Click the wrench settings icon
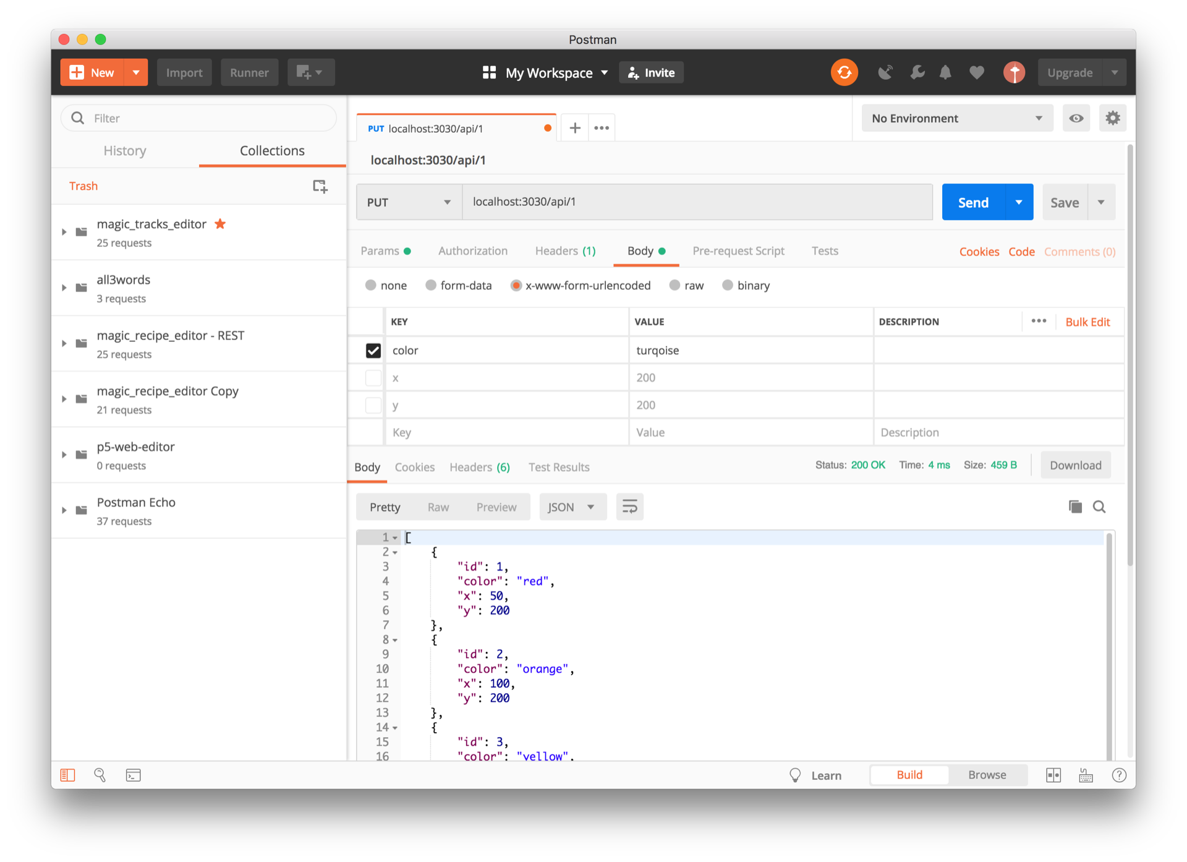 (x=917, y=72)
